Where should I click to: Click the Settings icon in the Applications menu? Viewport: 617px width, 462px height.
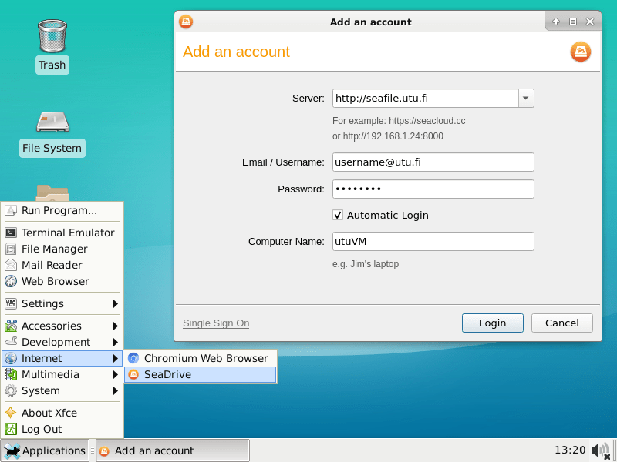[11, 303]
